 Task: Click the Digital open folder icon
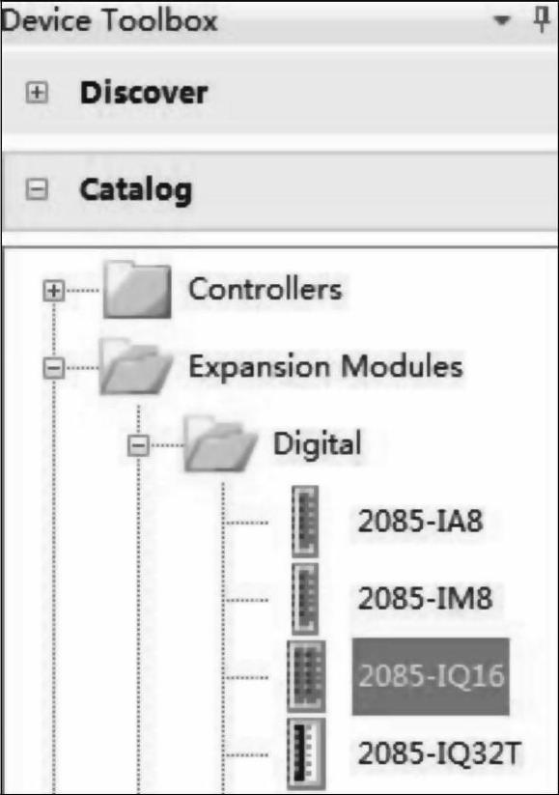220,443
